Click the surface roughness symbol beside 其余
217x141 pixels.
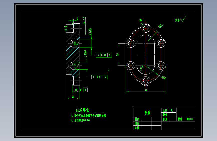point(183,19)
